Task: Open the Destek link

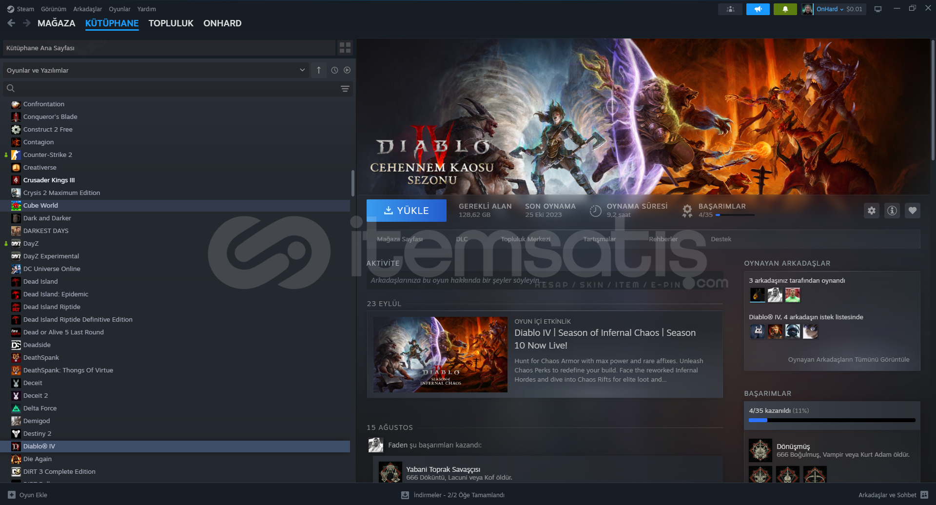Action: (x=721, y=239)
